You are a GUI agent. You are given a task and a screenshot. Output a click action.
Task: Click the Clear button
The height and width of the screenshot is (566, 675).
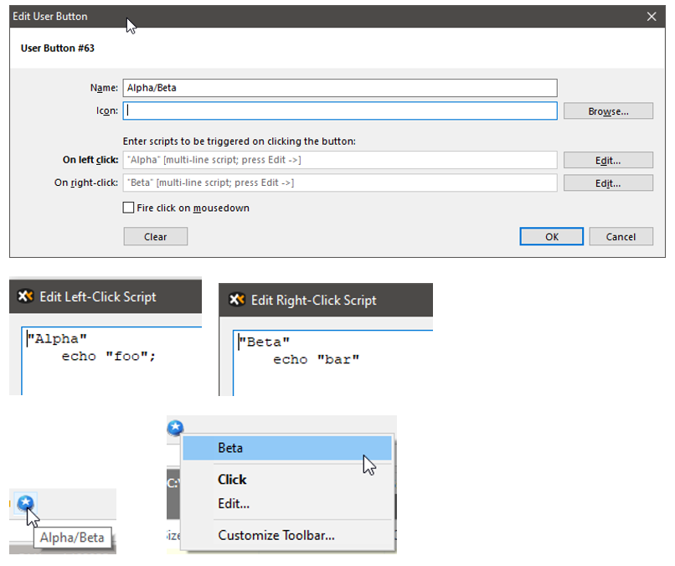click(x=155, y=237)
